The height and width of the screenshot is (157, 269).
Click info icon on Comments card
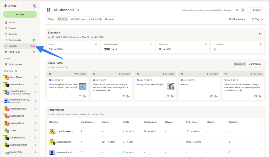coord(260,44)
